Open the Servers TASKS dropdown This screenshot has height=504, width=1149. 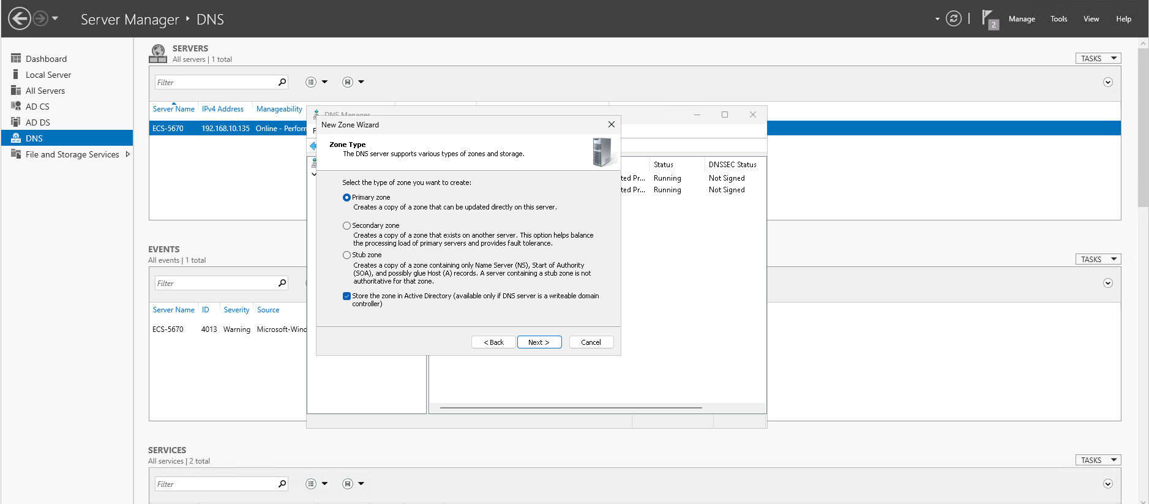(x=1098, y=59)
